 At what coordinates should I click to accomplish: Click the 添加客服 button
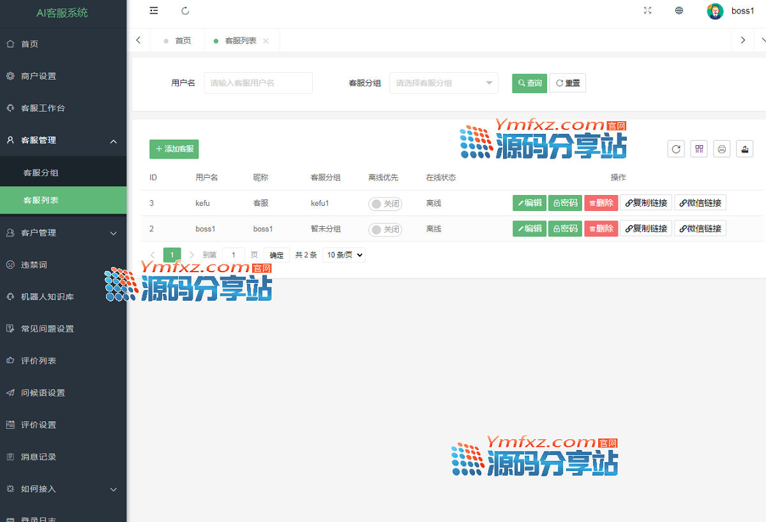coord(174,149)
